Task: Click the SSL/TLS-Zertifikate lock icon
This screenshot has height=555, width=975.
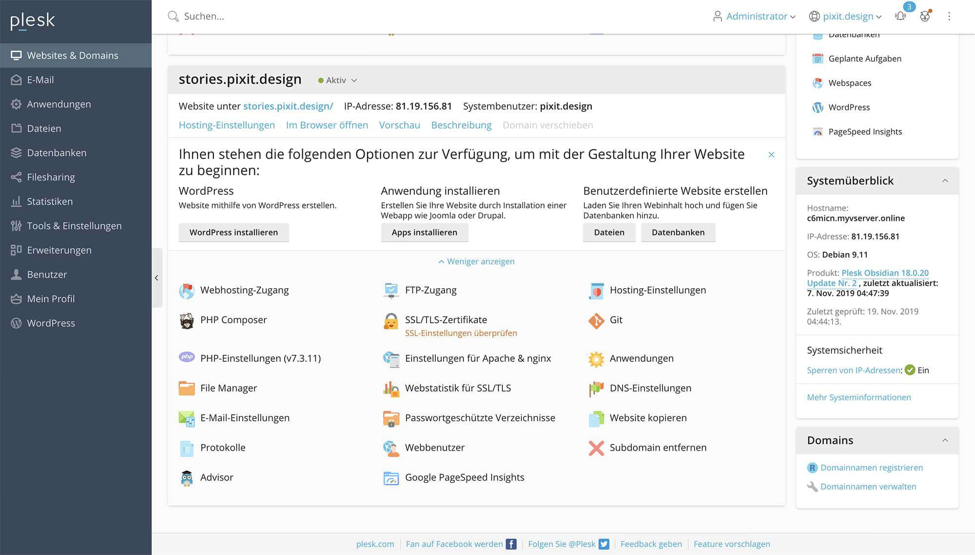Action: click(391, 321)
